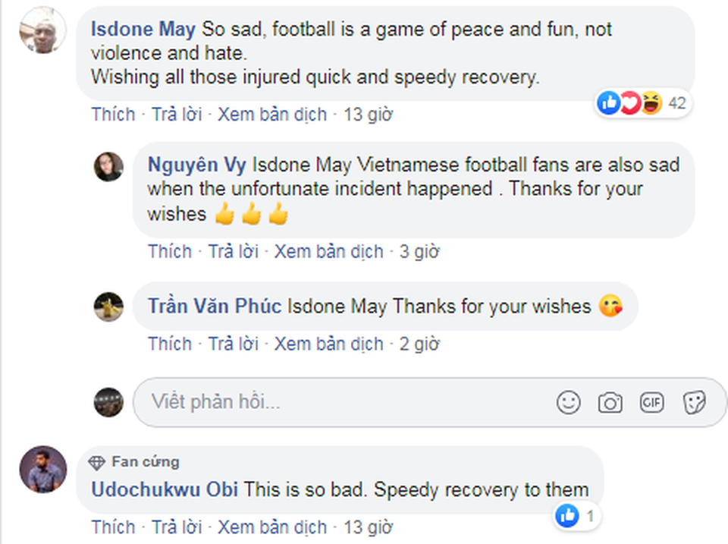Click the 13 giờ timestamp on Isdone May's comment
Viewport: 728px width, 544px height.
click(368, 115)
